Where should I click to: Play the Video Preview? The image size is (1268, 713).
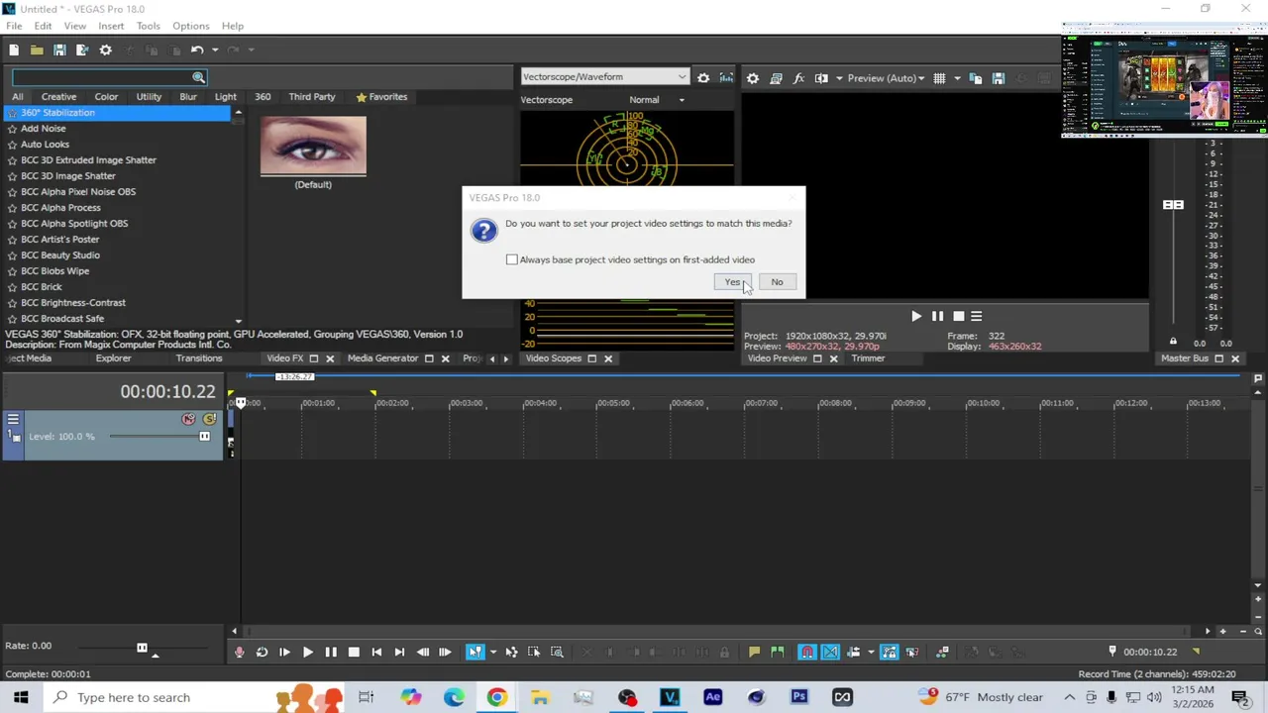point(915,317)
